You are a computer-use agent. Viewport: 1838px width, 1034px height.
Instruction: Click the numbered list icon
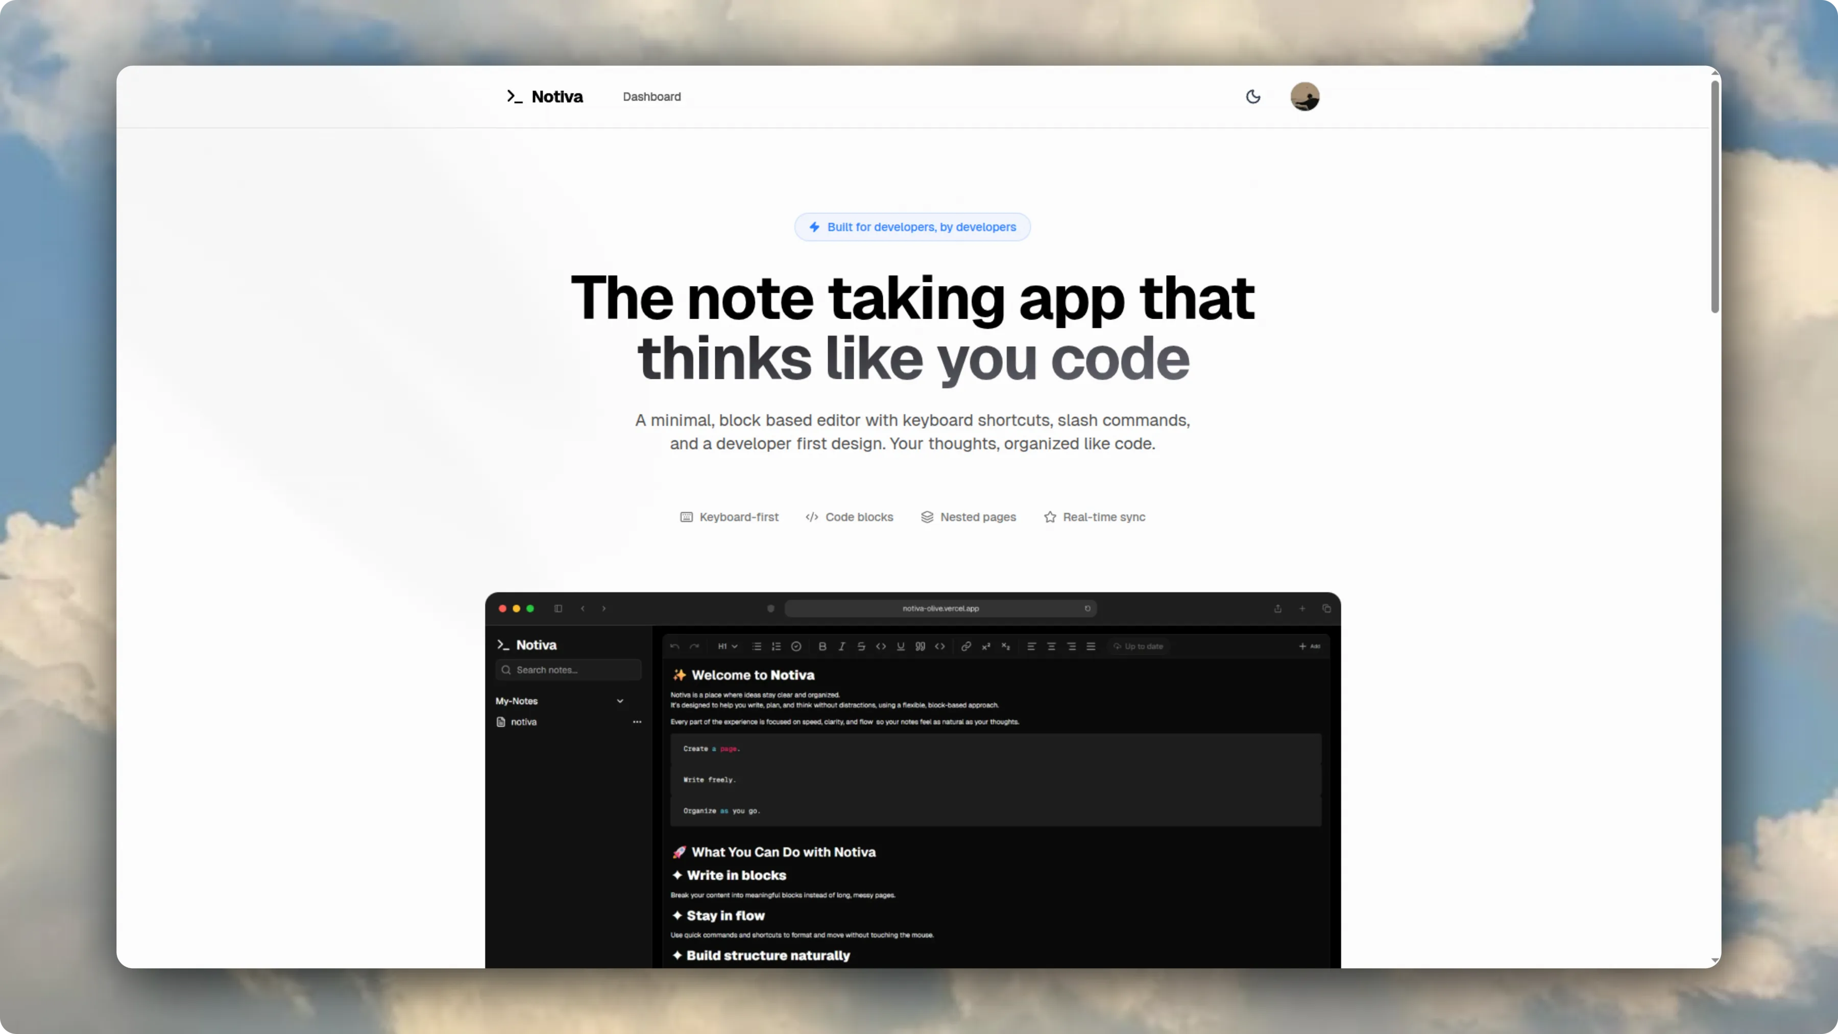click(776, 646)
